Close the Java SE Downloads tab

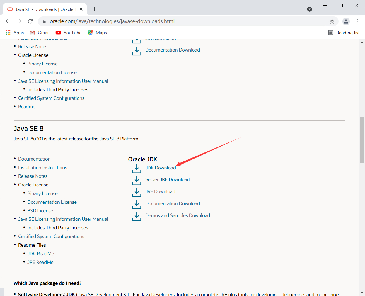point(81,9)
